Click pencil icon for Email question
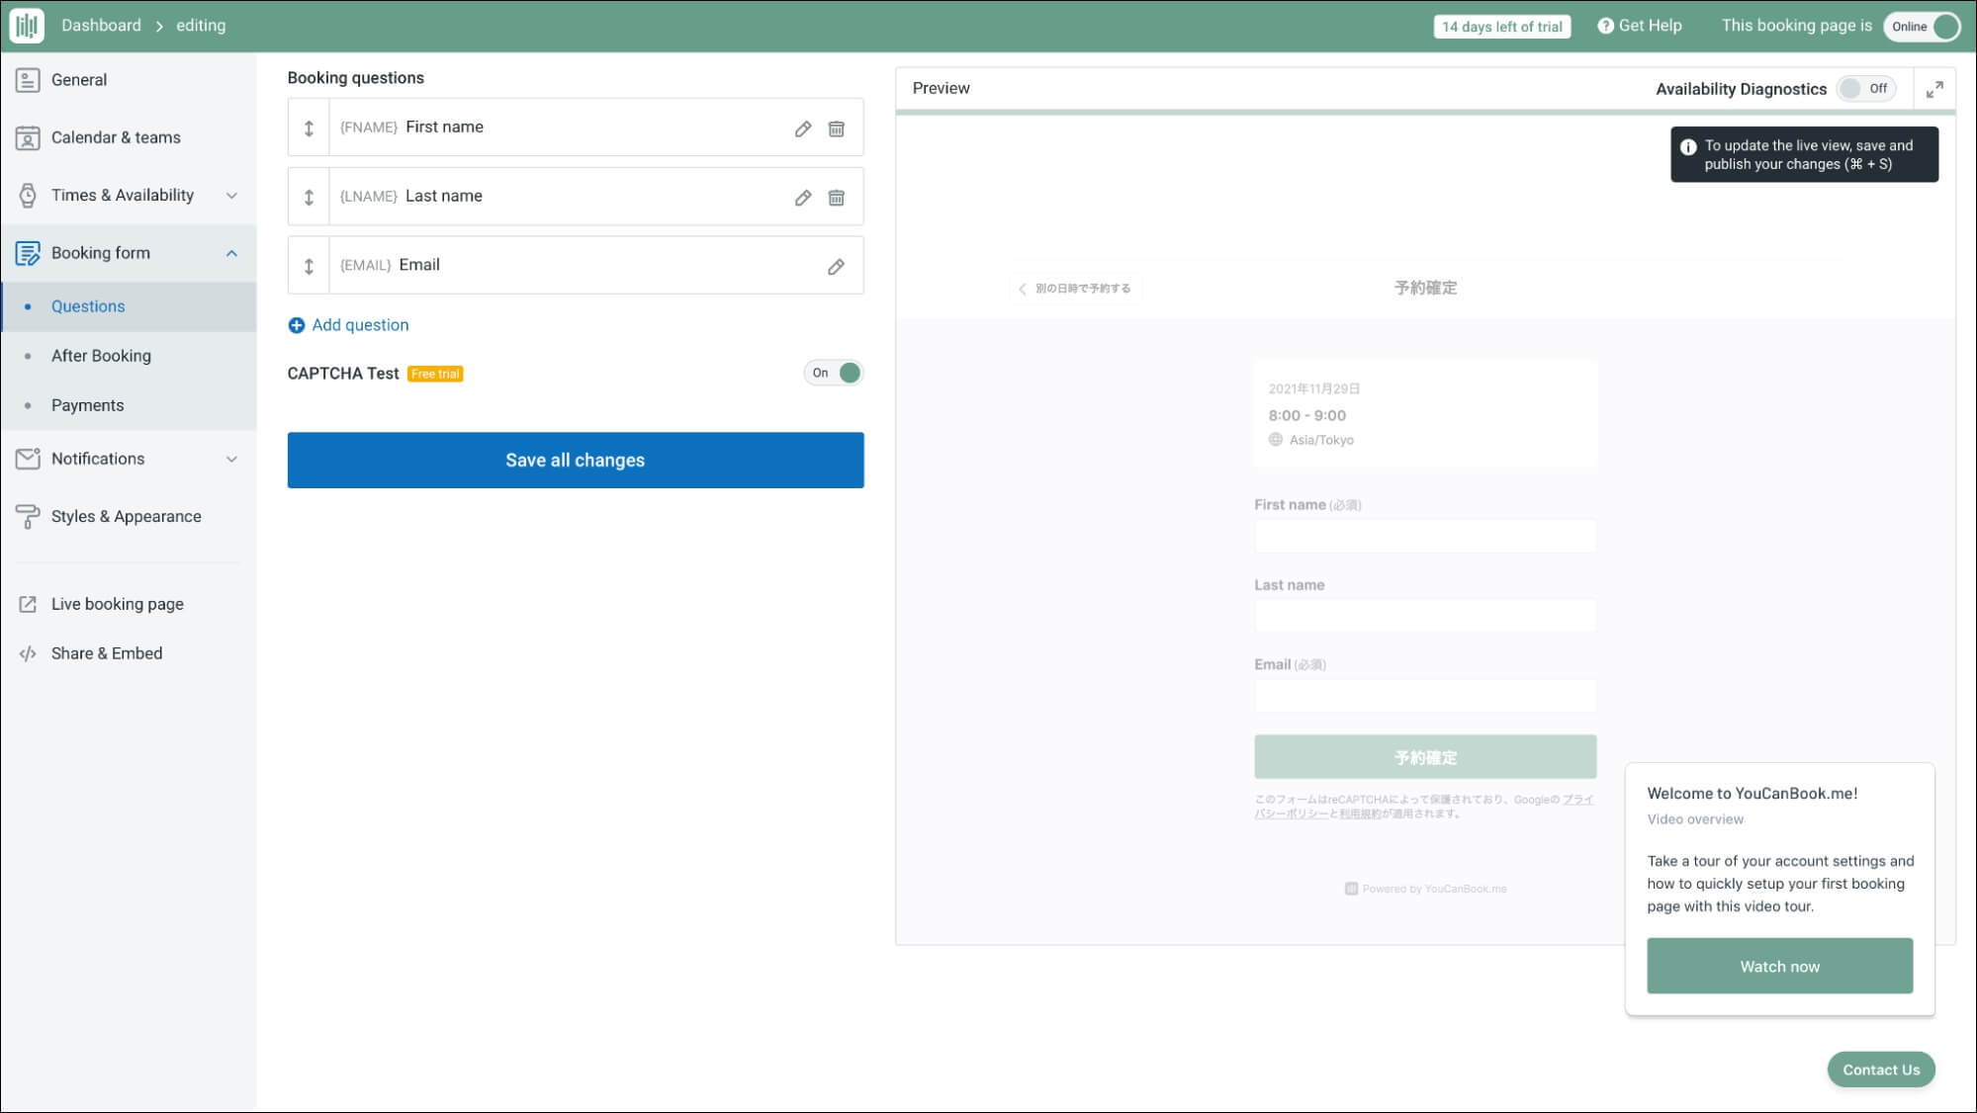 point(837,266)
